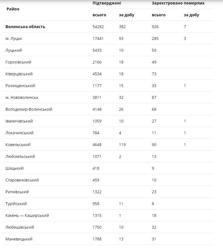
Task: Click the "Старовижівський" district name
Action: pyautogui.click(x=22, y=180)
